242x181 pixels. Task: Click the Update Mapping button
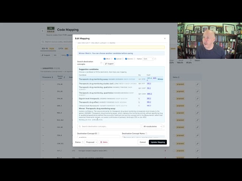click(158, 142)
